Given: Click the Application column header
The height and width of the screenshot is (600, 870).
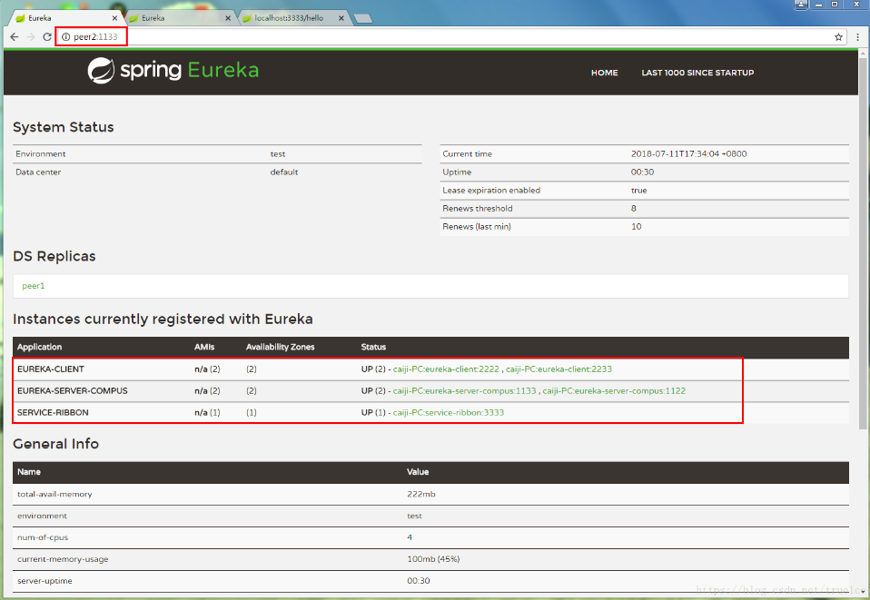Looking at the screenshot, I should pos(39,347).
